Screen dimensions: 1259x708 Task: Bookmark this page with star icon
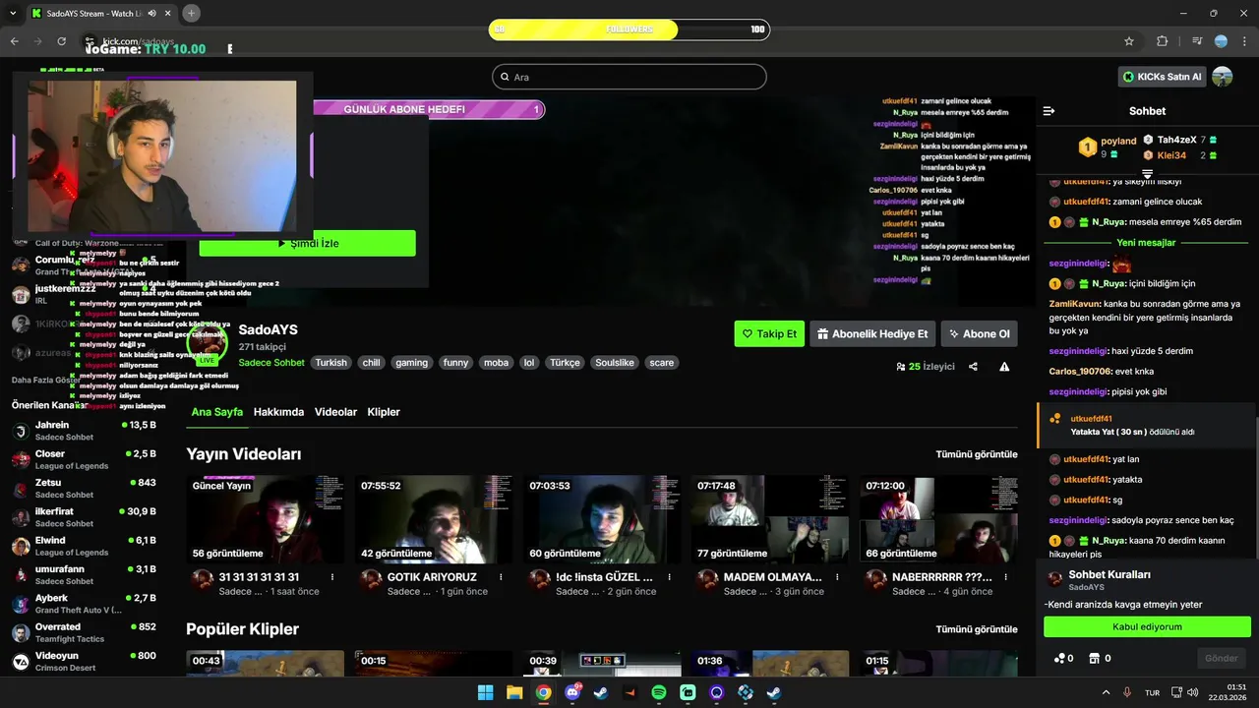(x=1129, y=41)
